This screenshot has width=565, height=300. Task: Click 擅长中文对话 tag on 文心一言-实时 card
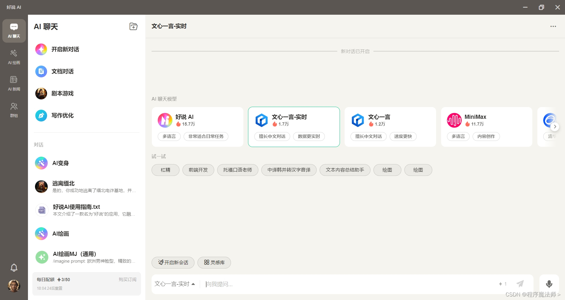point(272,136)
